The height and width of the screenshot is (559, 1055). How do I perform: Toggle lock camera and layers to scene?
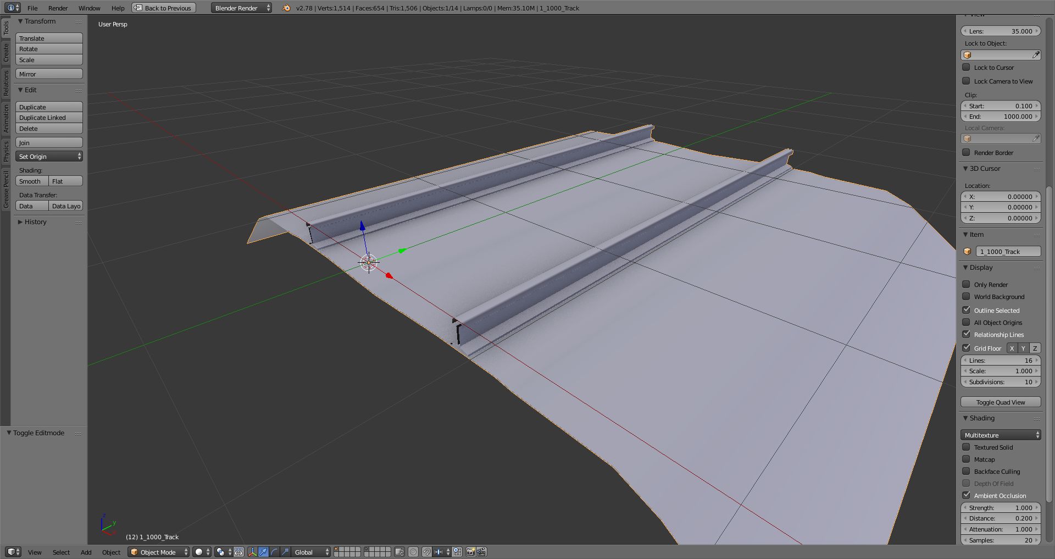(399, 552)
